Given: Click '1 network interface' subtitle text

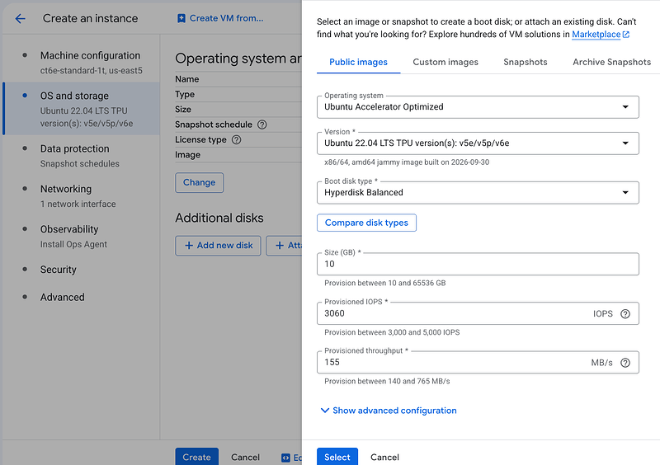Looking at the screenshot, I should click(x=78, y=204).
